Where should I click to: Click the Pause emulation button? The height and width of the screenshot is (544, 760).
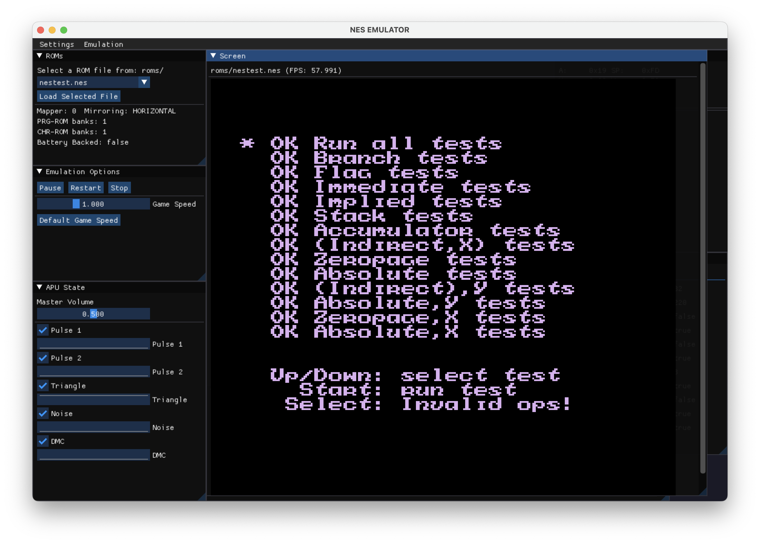pyautogui.click(x=49, y=188)
